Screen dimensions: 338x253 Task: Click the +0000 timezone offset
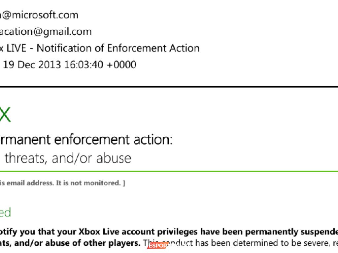121,65
